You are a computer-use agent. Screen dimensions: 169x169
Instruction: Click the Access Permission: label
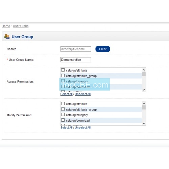pyautogui.click(x=20, y=81)
